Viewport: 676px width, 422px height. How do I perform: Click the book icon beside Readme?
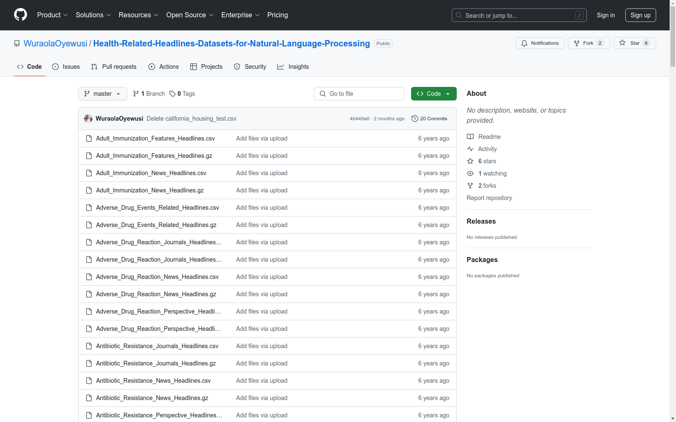(x=470, y=137)
